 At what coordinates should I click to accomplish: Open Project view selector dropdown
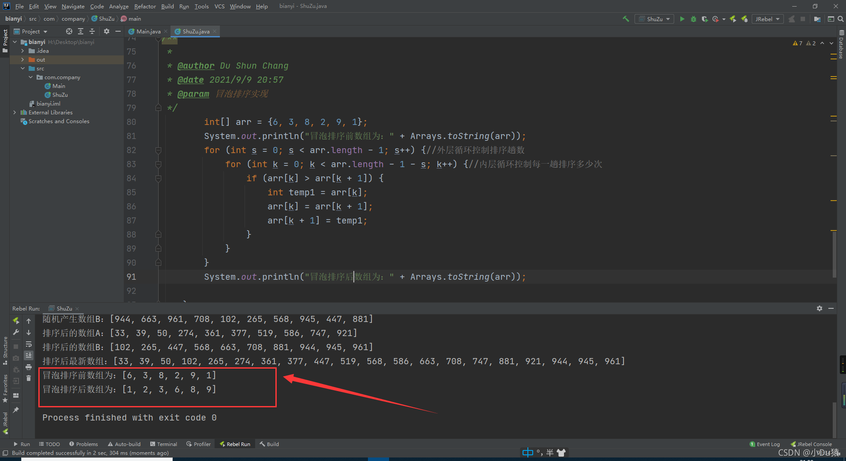point(31,31)
